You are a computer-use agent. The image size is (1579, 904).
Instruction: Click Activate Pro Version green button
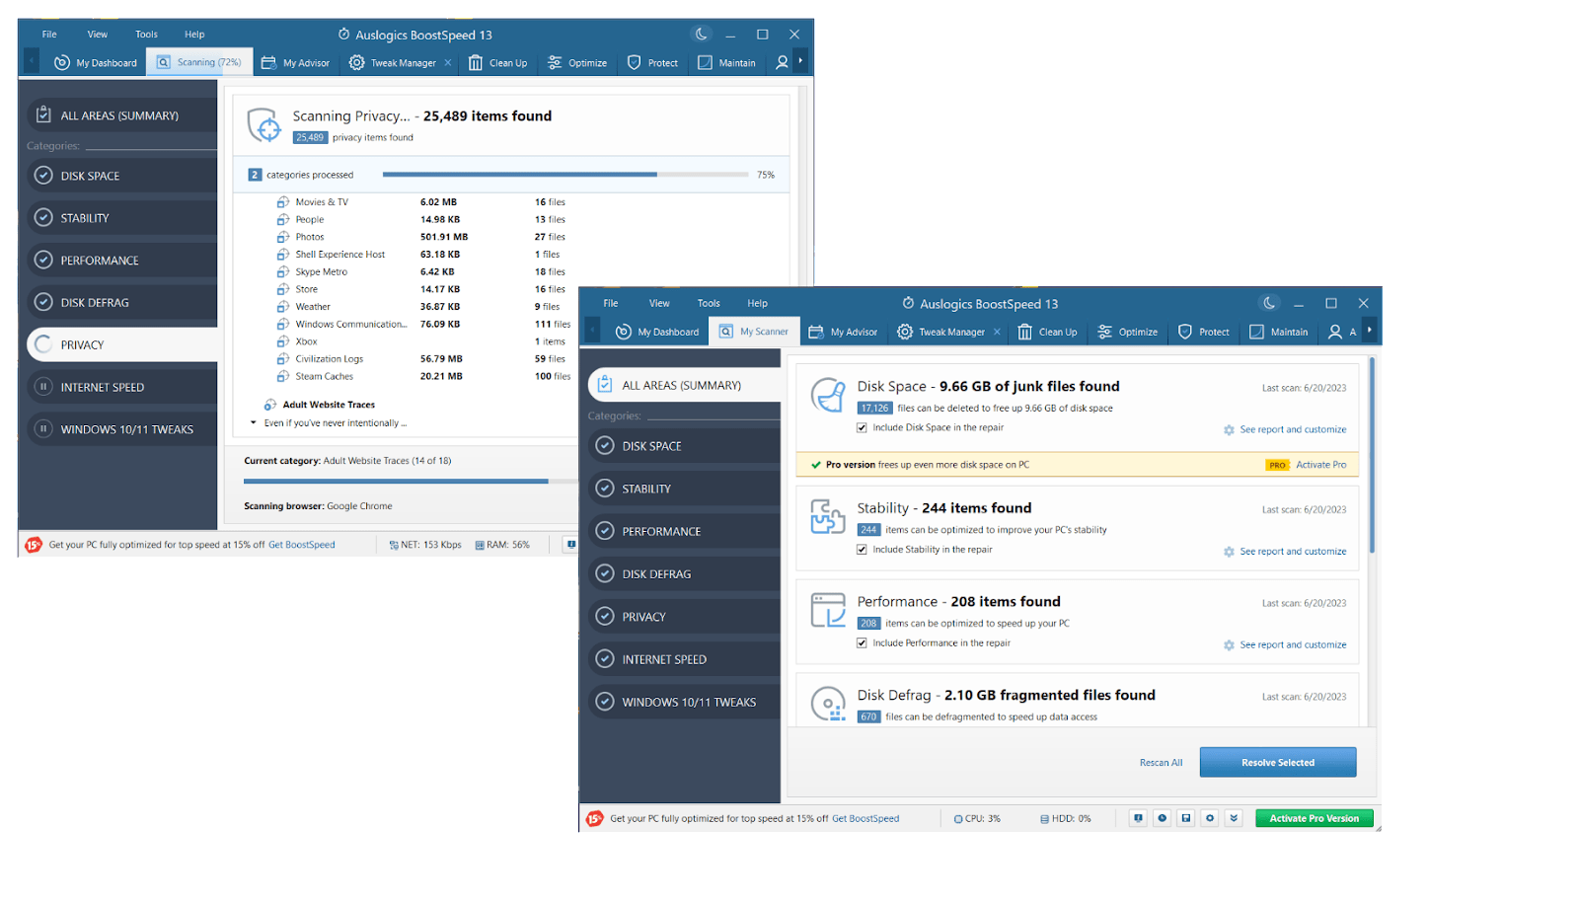1315,818
